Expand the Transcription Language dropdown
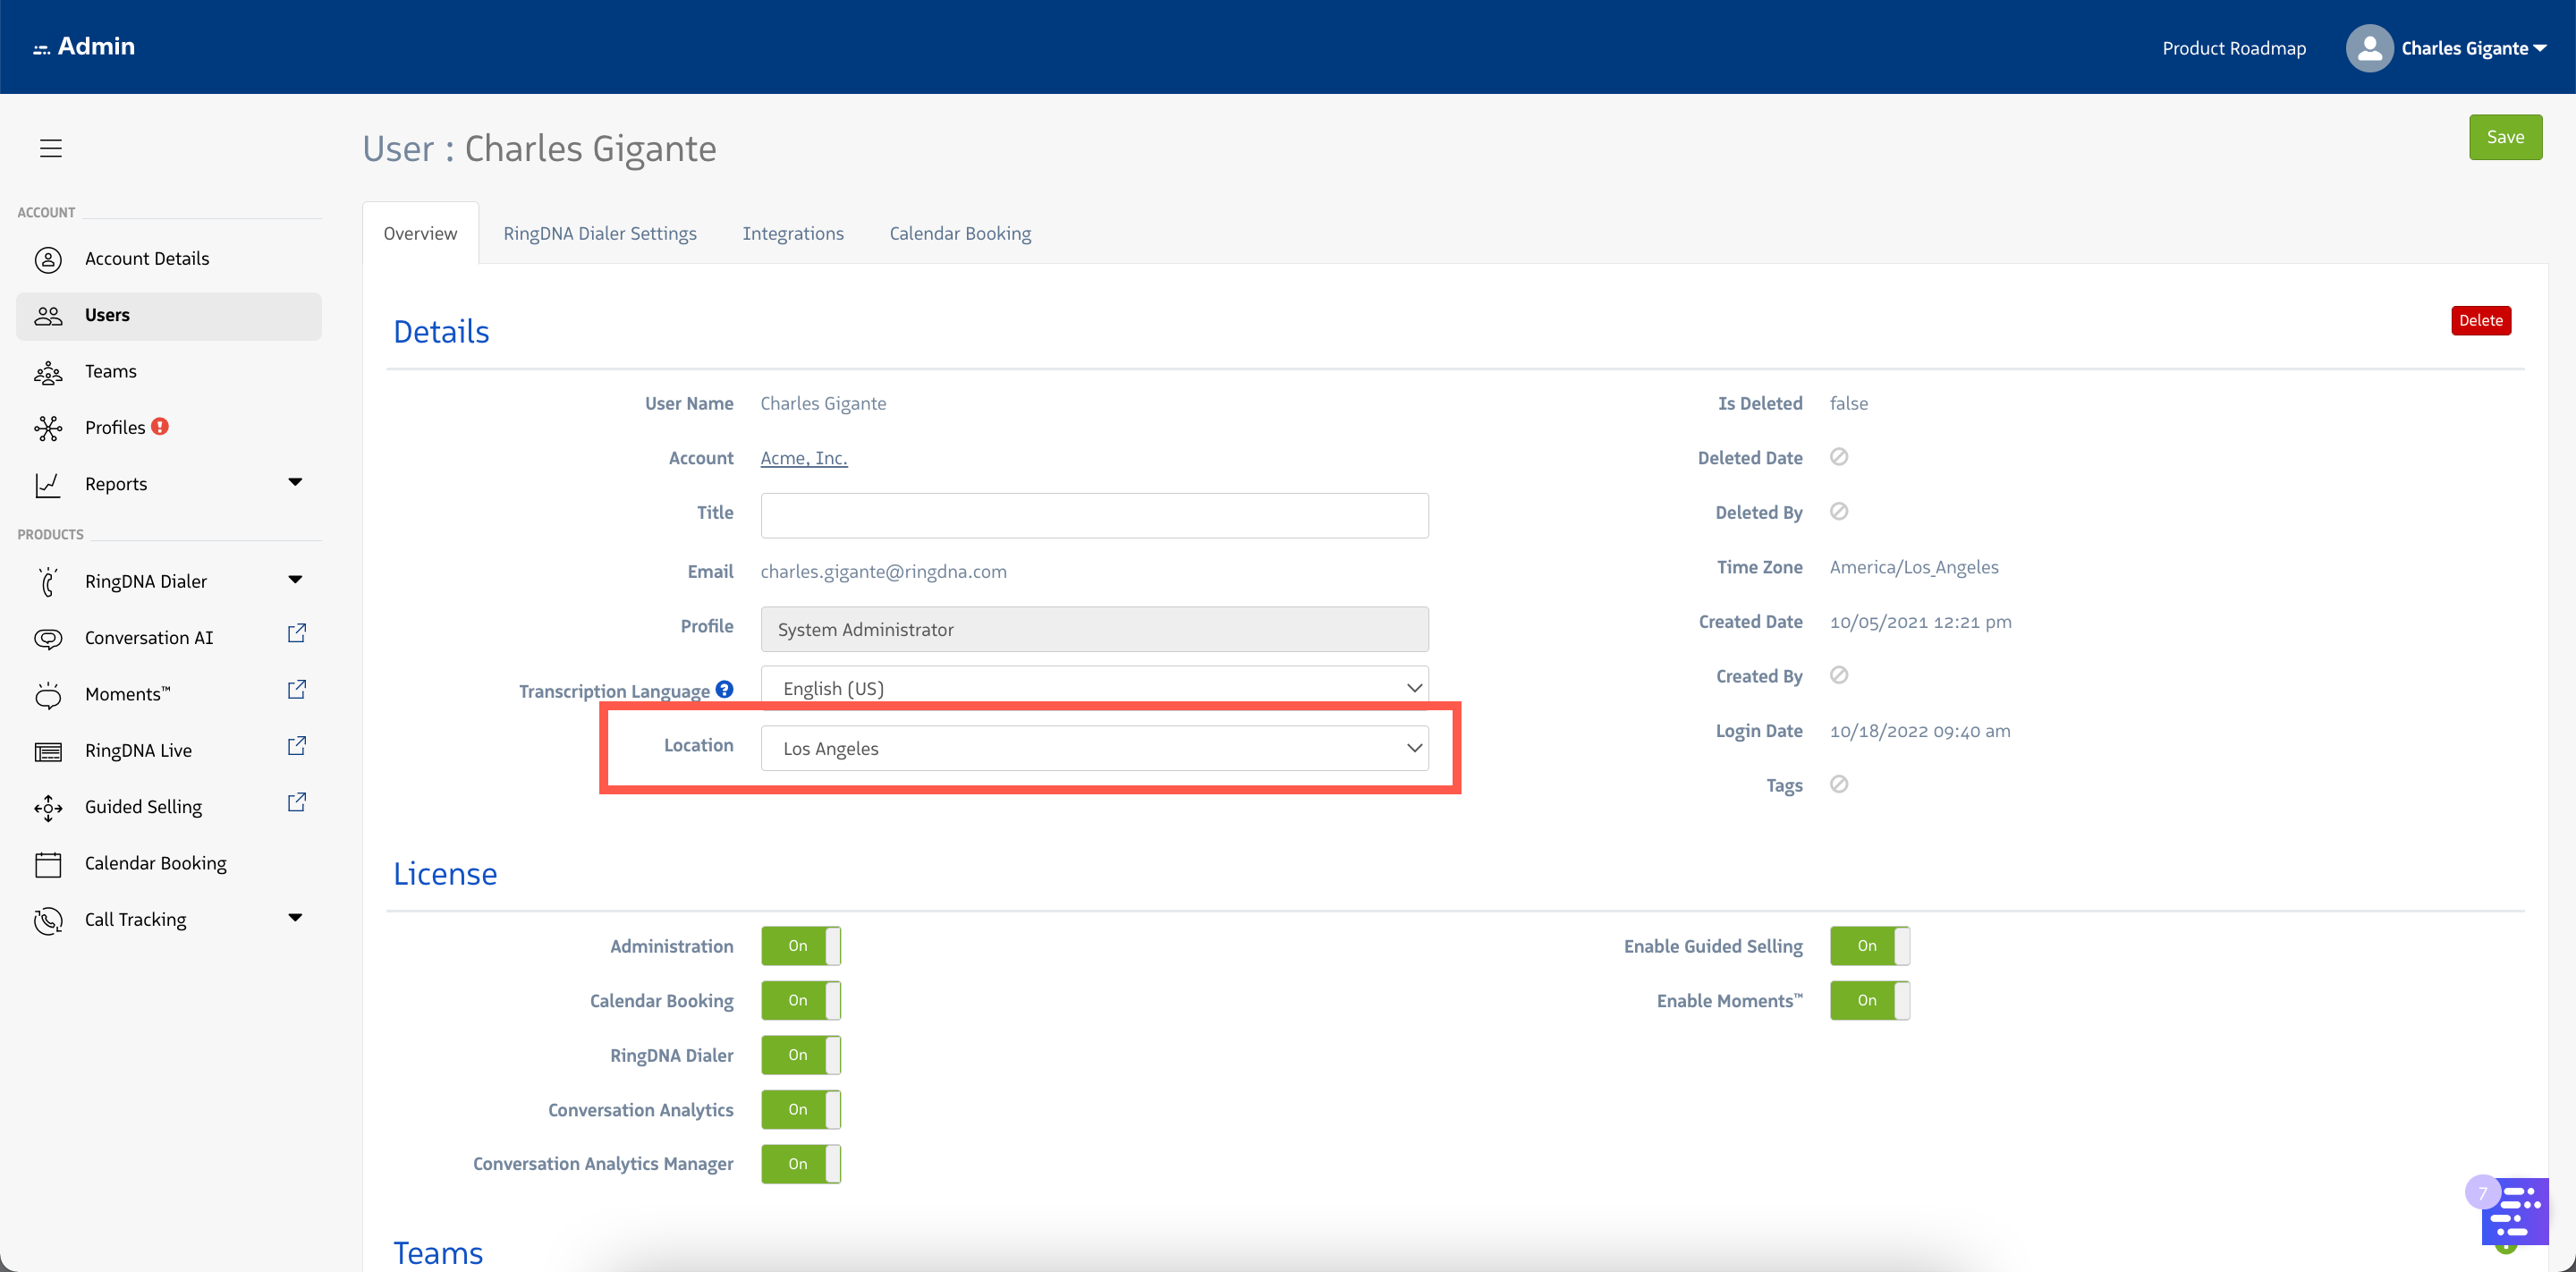 [x=1094, y=688]
